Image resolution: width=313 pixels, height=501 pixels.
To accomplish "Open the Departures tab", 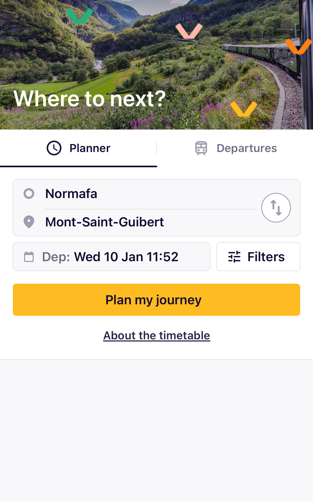I will pyautogui.click(x=235, y=148).
